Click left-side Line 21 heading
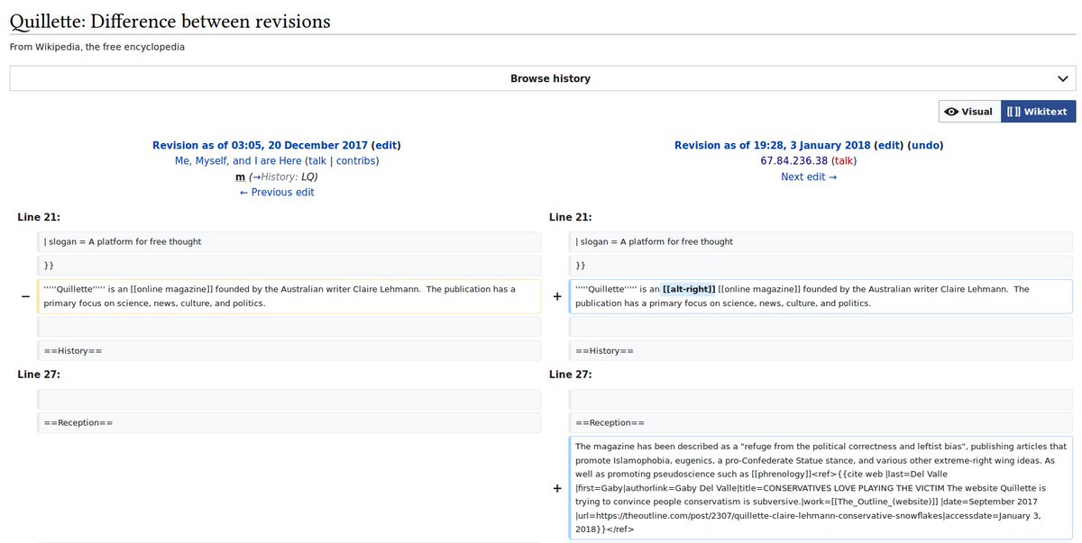 (39, 217)
